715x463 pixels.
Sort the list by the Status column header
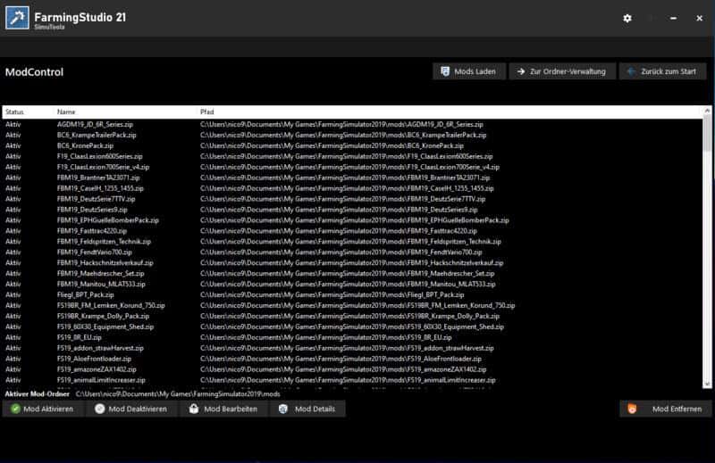[x=14, y=112]
